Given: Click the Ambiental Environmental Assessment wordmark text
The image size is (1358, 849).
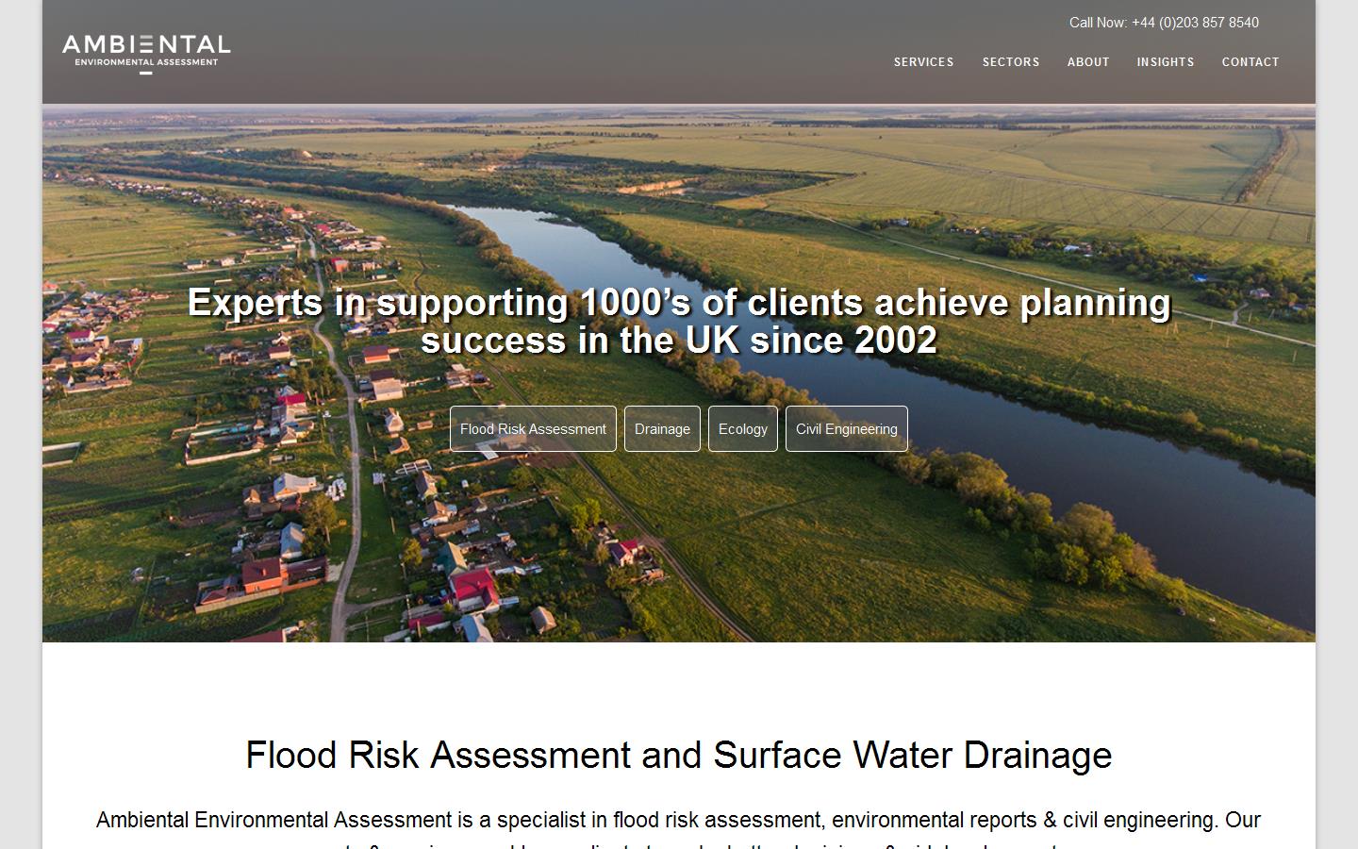Looking at the screenshot, I should click(145, 62).
